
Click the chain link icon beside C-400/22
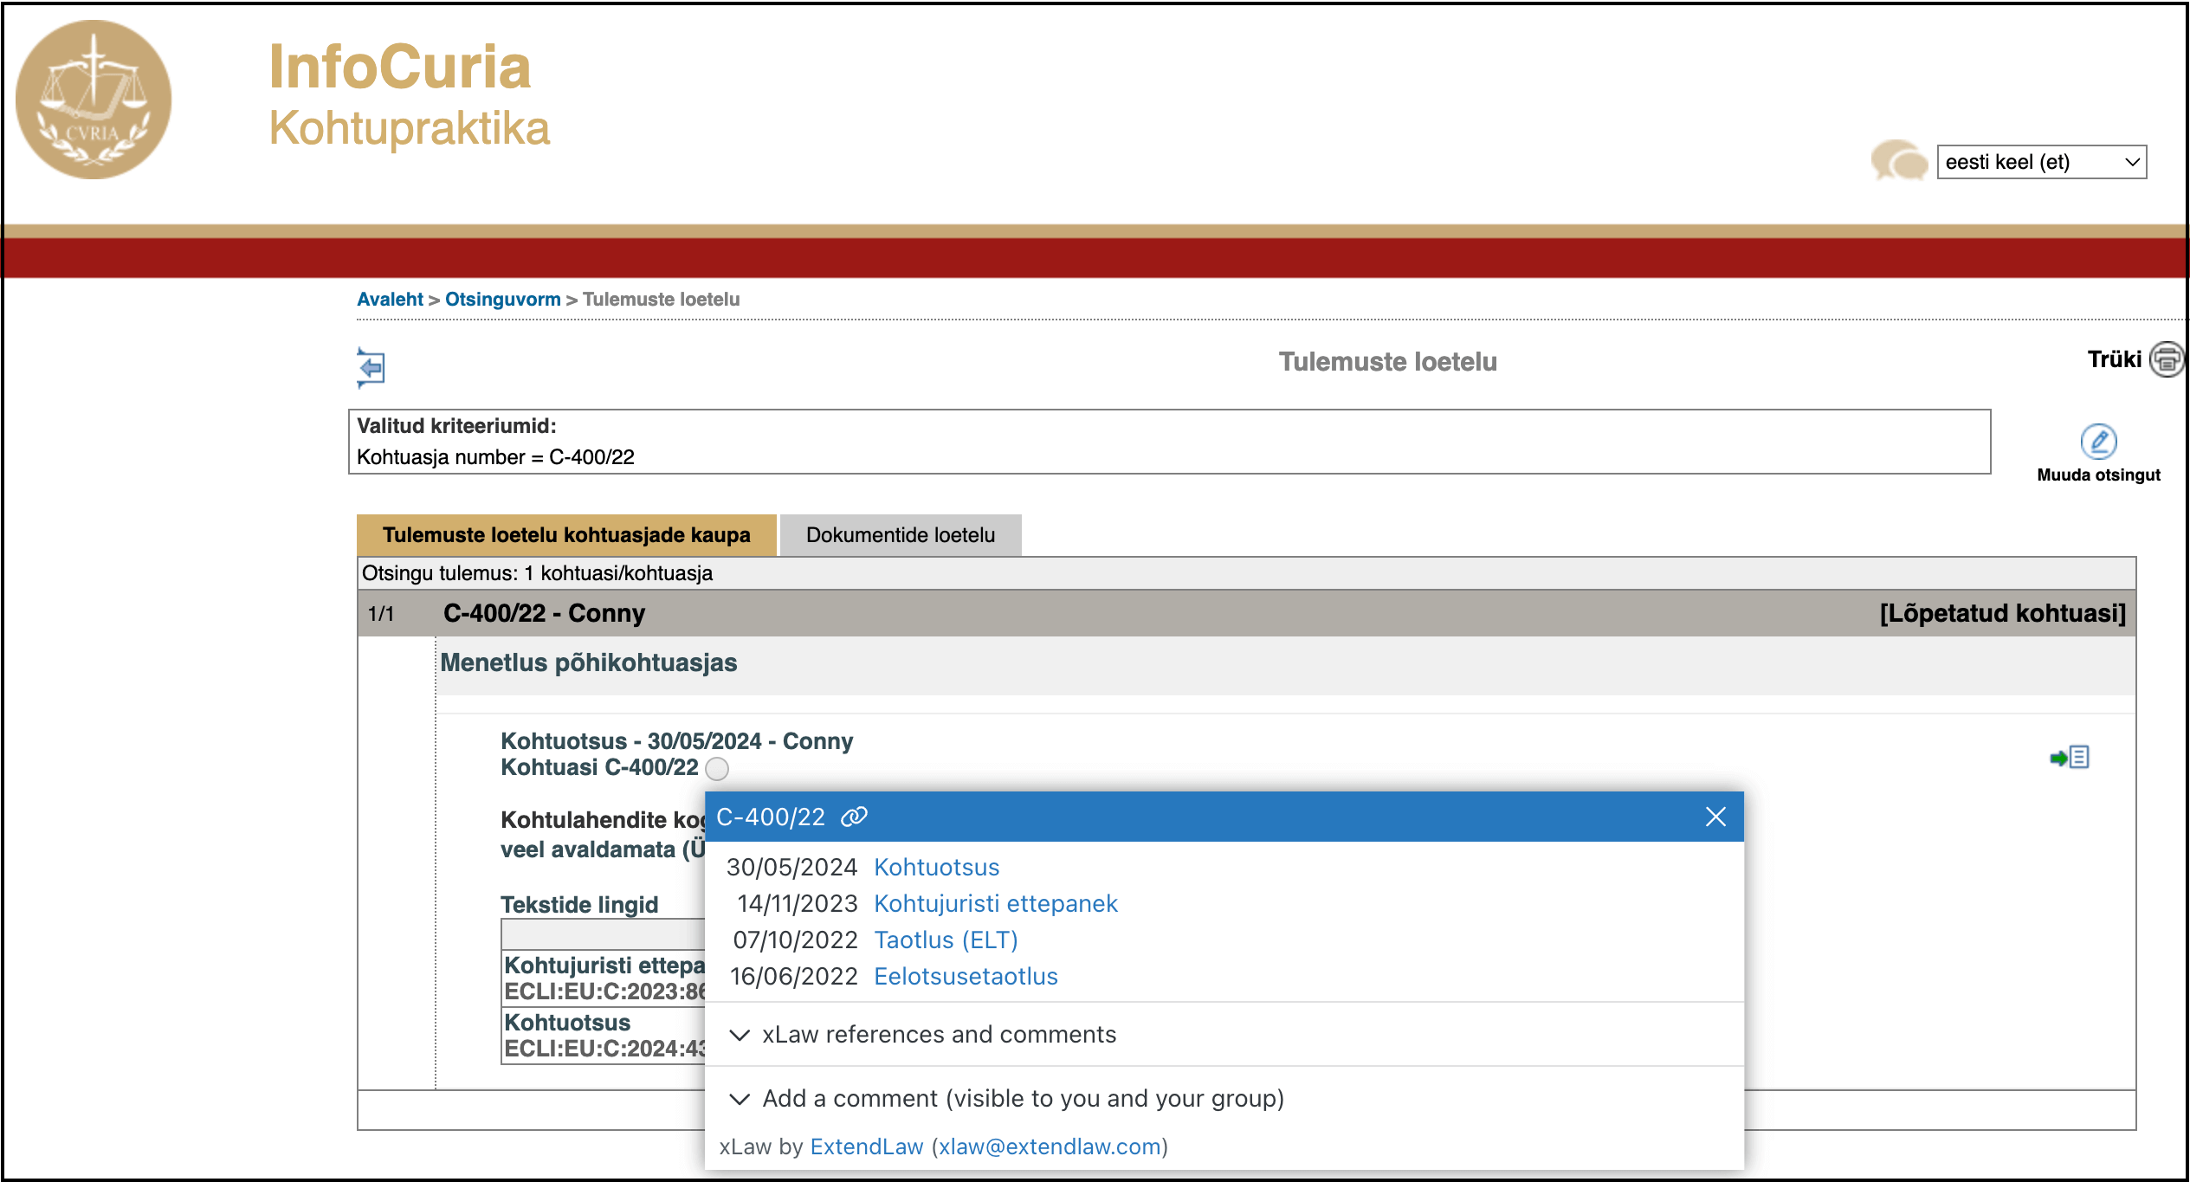point(854,817)
